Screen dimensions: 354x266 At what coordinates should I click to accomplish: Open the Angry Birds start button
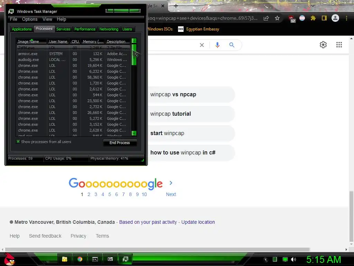tap(9, 259)
